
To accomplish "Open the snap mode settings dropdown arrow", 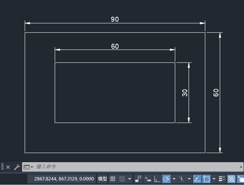I will (130, 179).
